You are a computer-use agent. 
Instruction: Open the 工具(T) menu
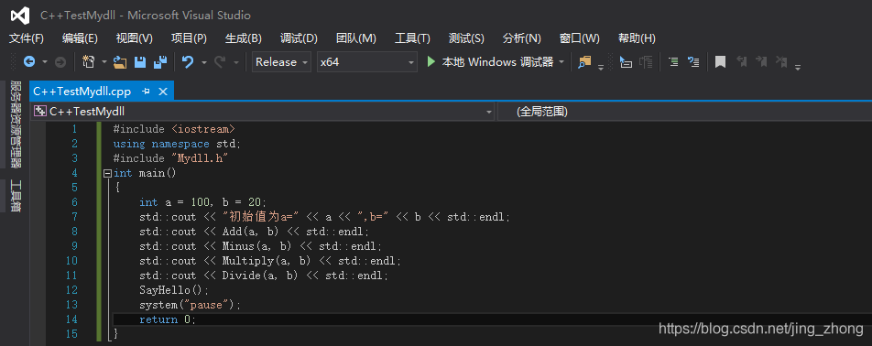(x=412, y=38)
